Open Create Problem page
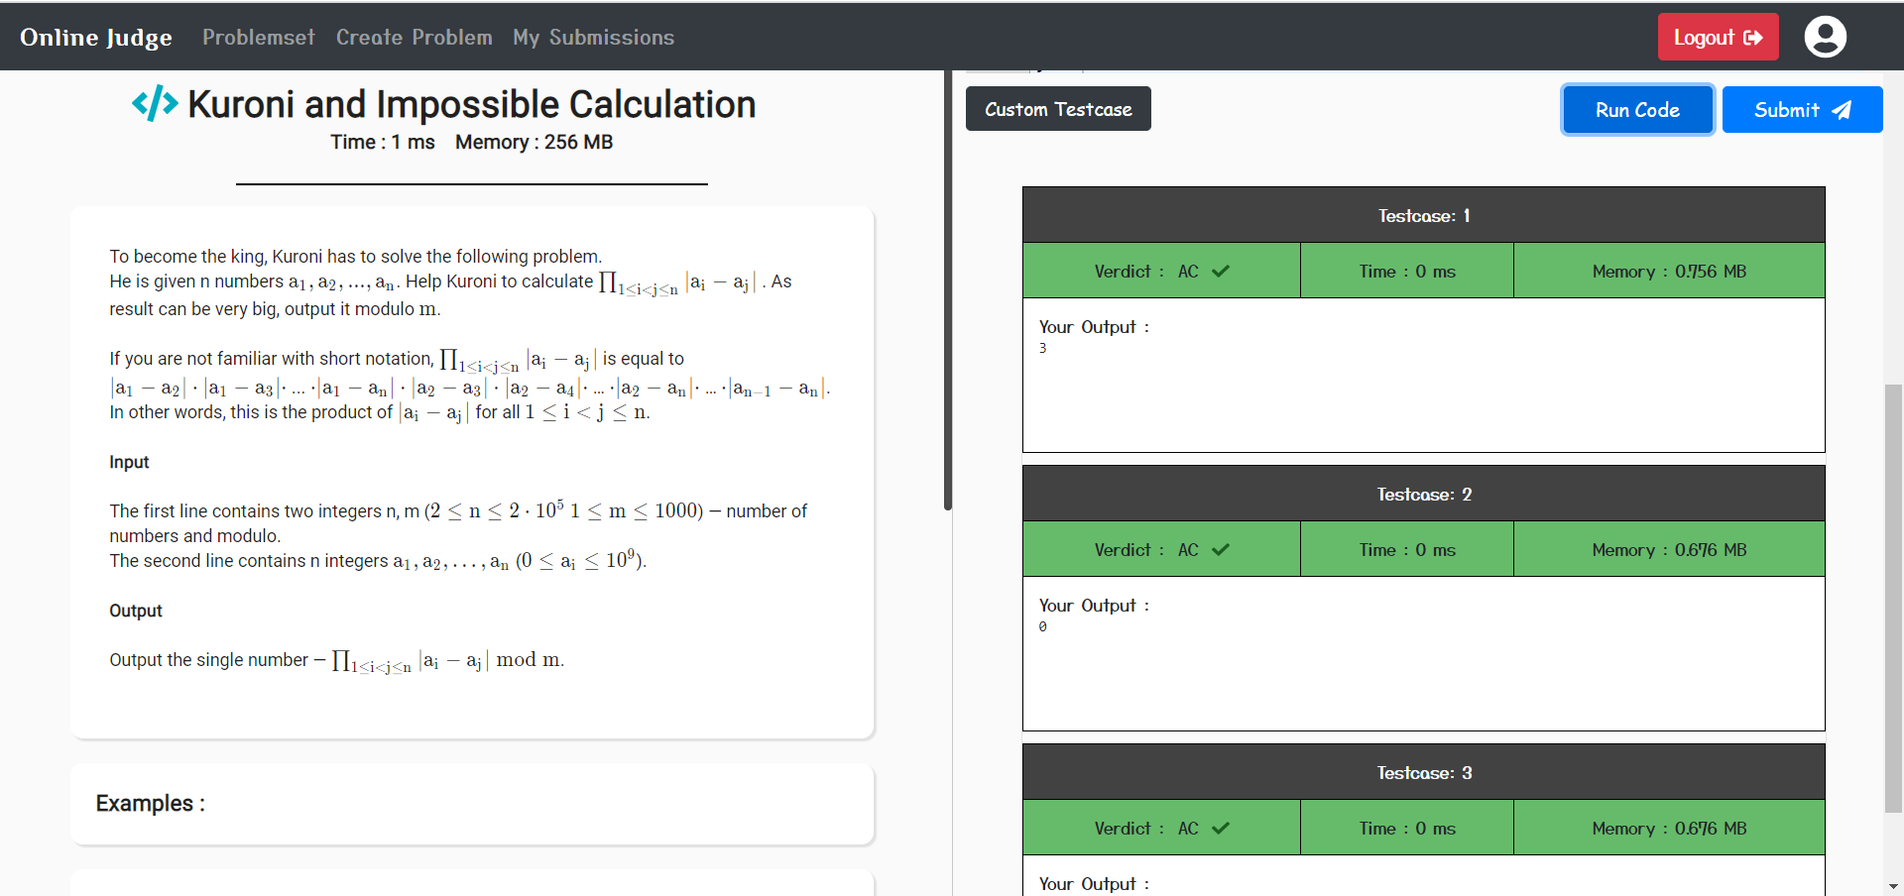Screen dimensions: 1904x896 [414, 37]
